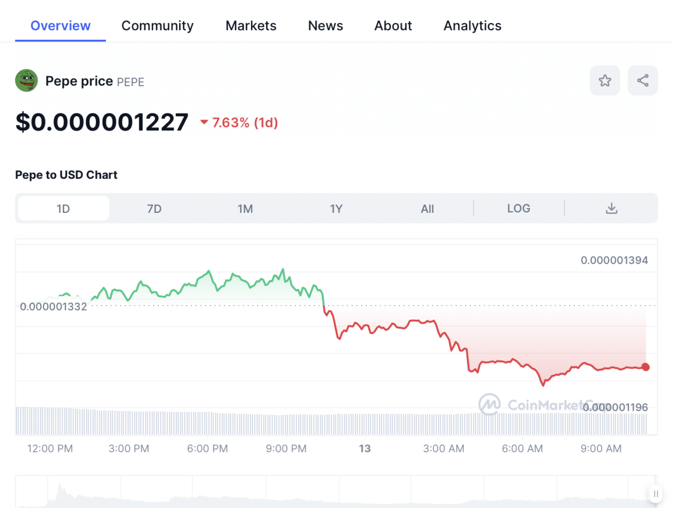Click the pause handle on range selector
675x508 pixels.
[655, 493]
